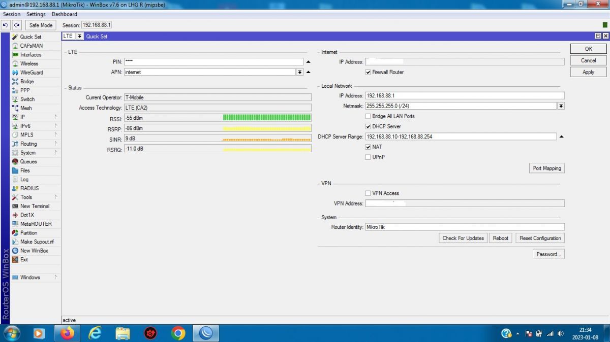Image resolution: width=610 pixels, height=342 pixels.
Task: Click the redo arrow in toolbar
Action: coord(17,25)
